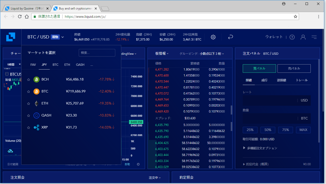Open the hamburger menu at top right
Screen dimensions: 326x184
pos(314,37)
